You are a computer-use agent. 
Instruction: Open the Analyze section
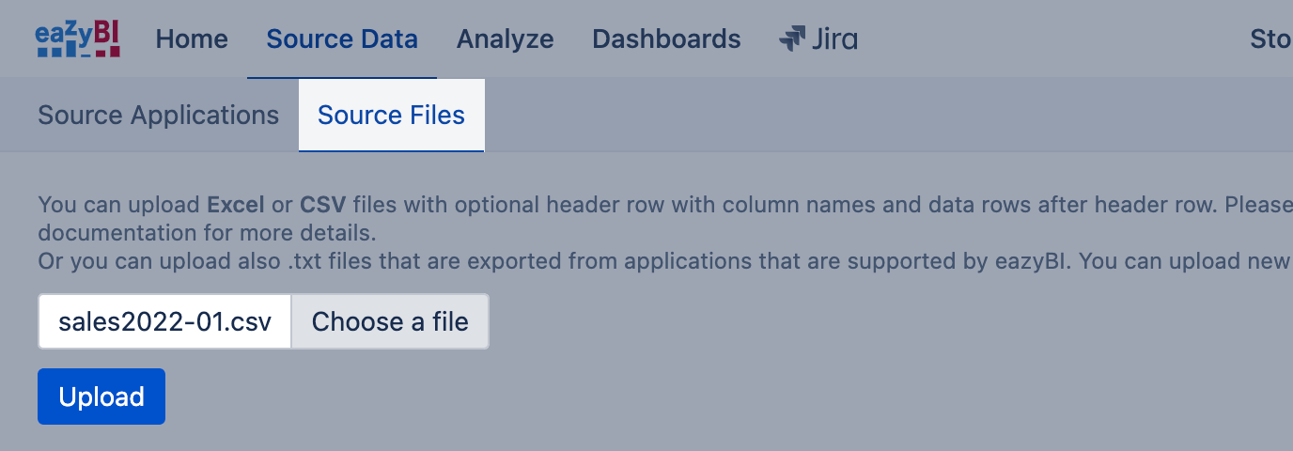click(505, 39)
